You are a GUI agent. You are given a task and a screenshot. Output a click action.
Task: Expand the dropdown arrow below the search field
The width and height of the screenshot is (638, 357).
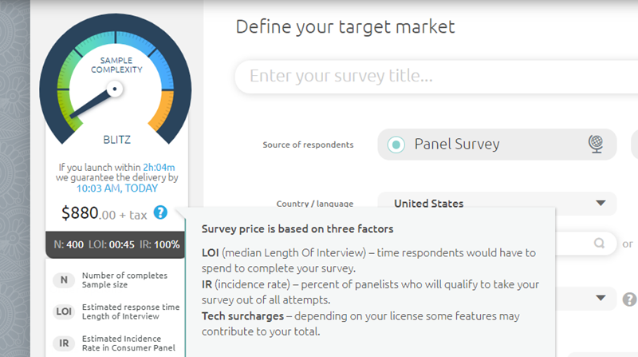tap(601, 298)
